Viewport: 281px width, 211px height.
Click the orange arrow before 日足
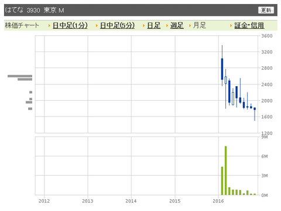143,26
